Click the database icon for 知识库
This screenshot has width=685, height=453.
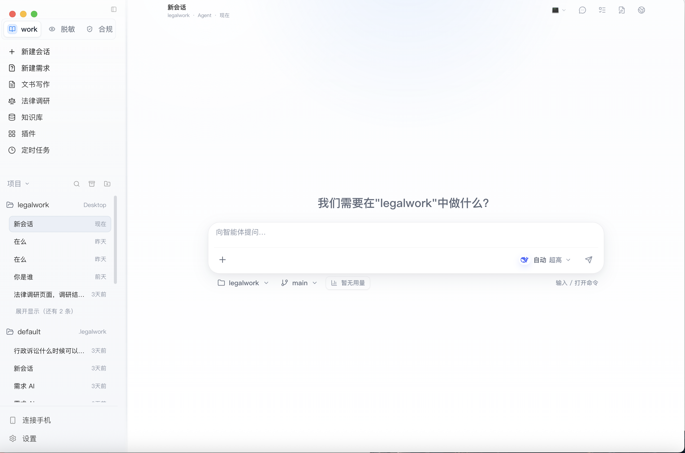[12, 117]
